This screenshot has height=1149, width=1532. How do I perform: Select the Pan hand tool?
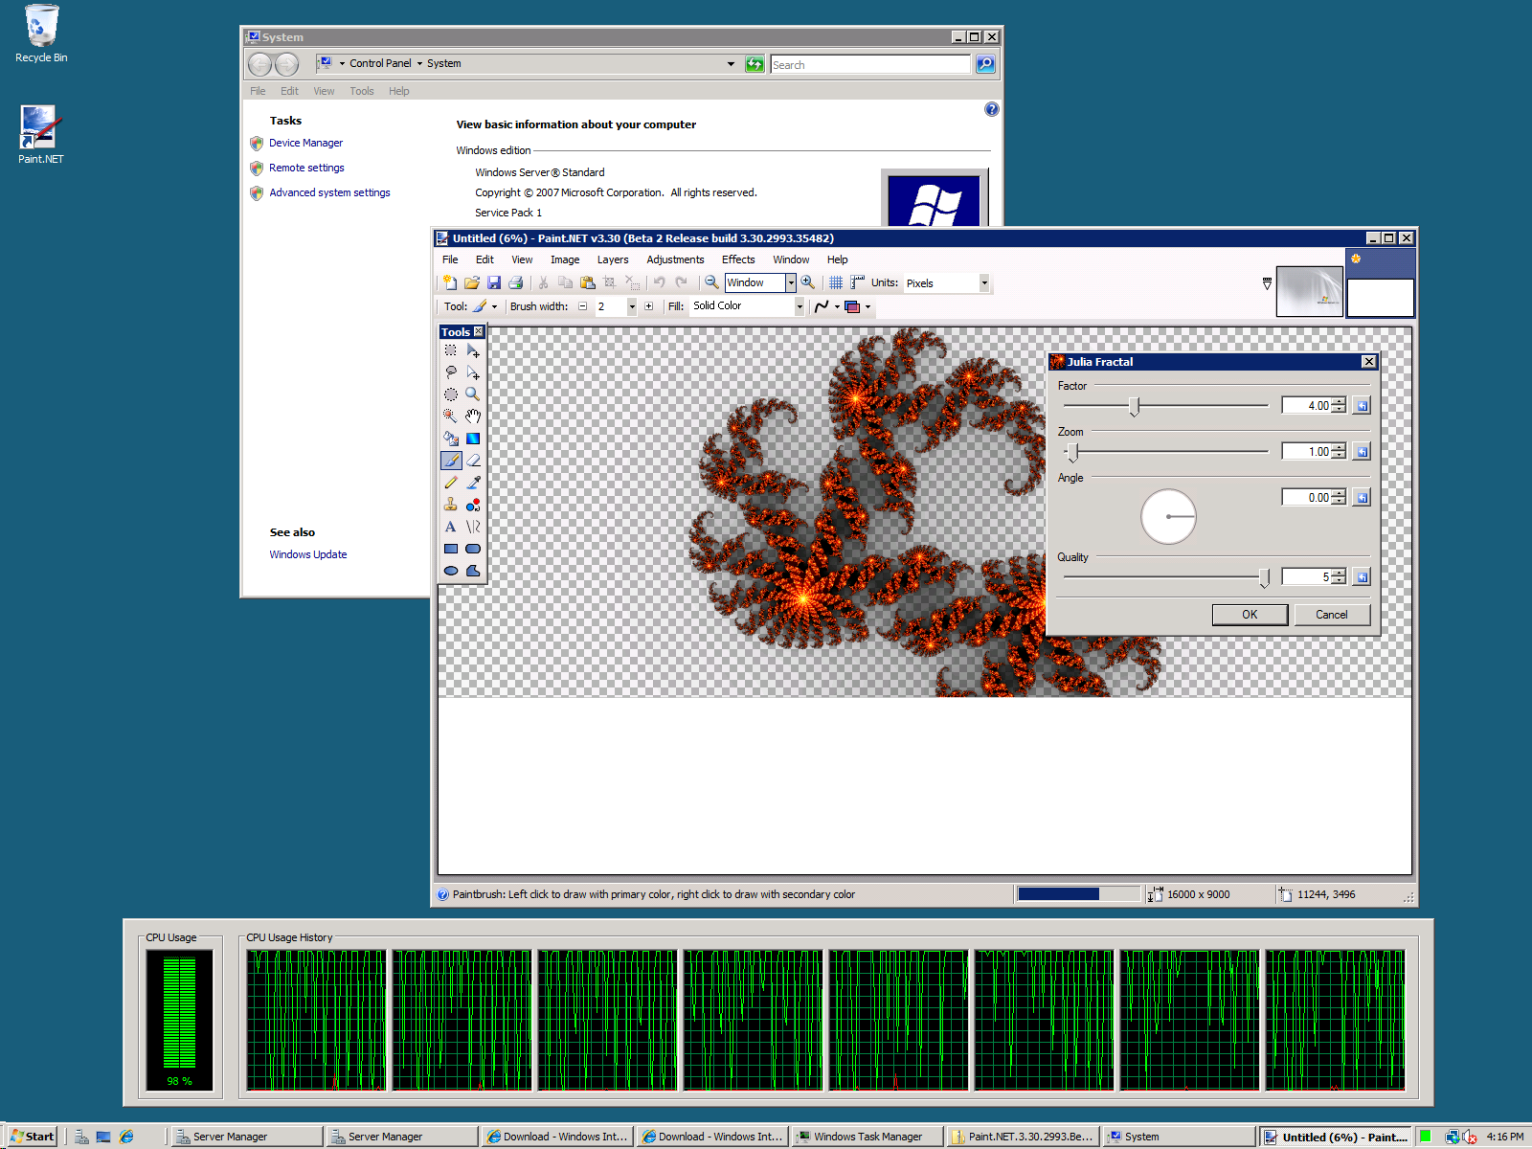pyautogui.click(x=473, y=417)
